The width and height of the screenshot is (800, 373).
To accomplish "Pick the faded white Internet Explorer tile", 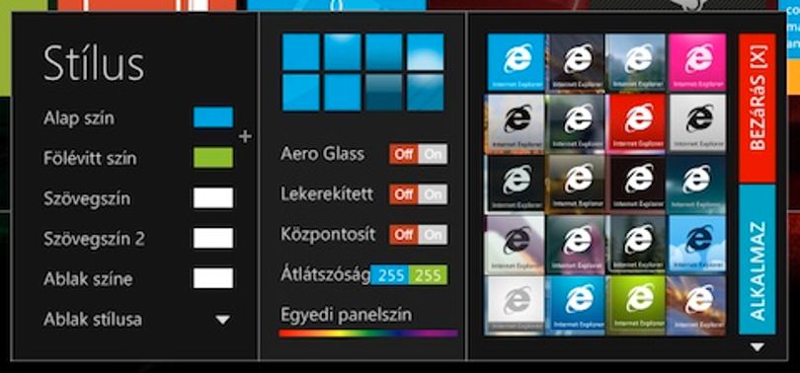I will tap(516, 305).
